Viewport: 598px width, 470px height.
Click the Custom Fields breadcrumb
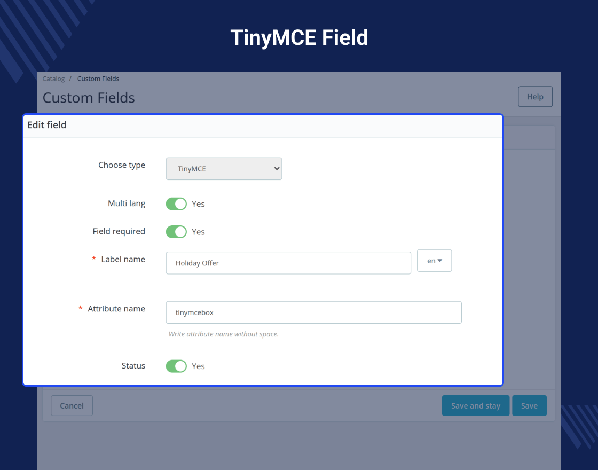point(98,79)
